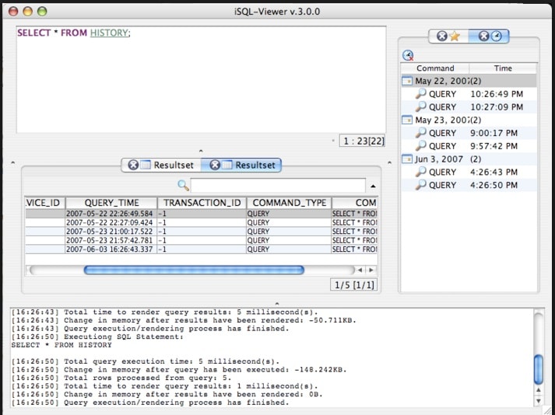Screen dimensions: 555x415
Task: Click the 4:26:50 PM time entry
Action: pyautogui.click(x=494, y=185)
